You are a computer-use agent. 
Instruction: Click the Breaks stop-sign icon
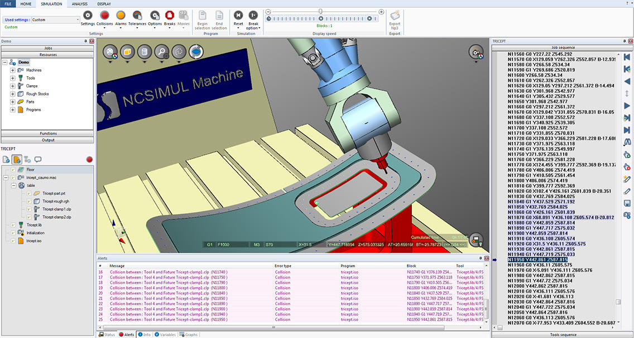click(x=170, y=16)
